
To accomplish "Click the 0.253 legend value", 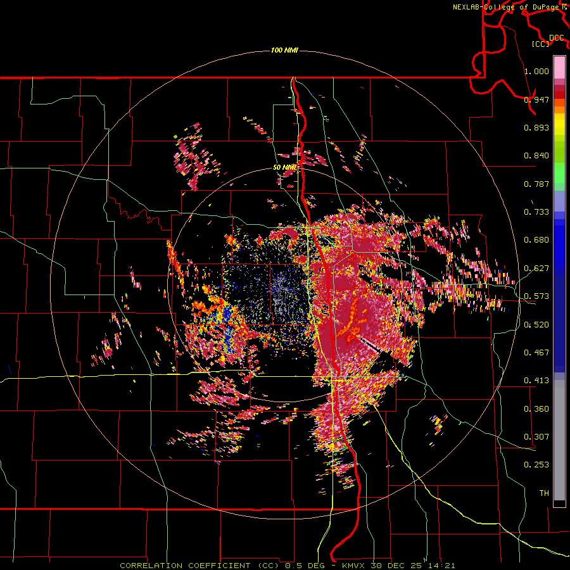I will tap(536, 465).
